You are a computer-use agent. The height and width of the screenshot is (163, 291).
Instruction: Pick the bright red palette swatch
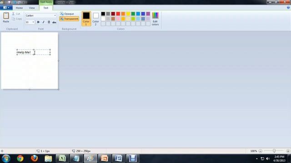click(118, 14)
